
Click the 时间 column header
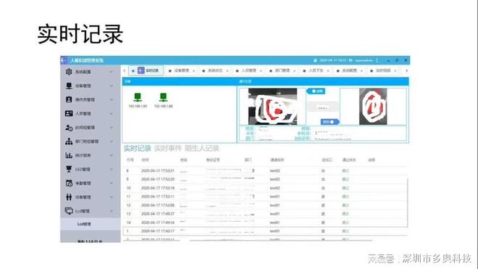[145, 160]
